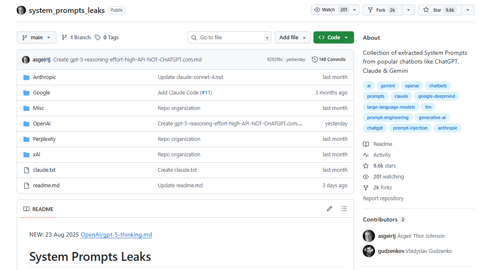479x270 pixels.
Task: Open the Anthropic folder
Action: point(45,77)
